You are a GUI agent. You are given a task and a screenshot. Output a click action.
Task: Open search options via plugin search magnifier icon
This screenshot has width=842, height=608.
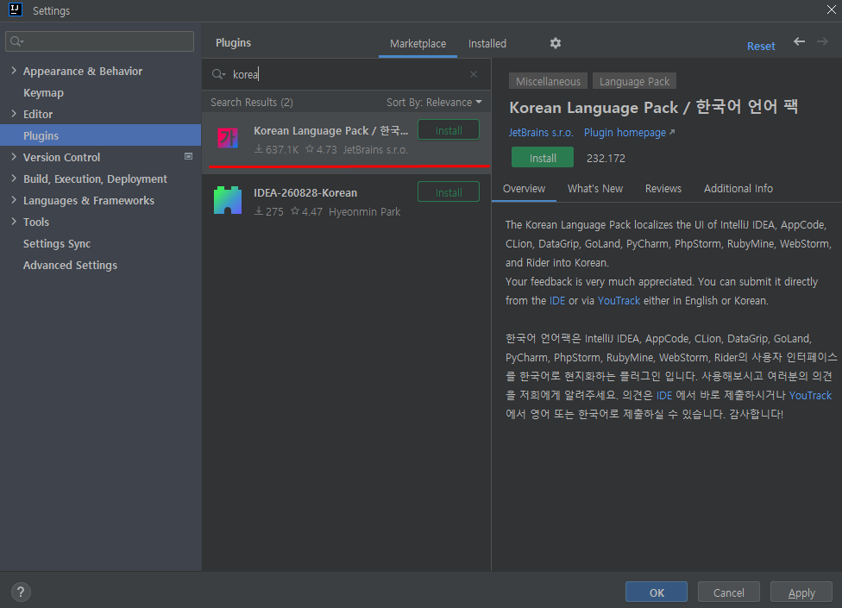pyautogui.click(x=218, y=74)
